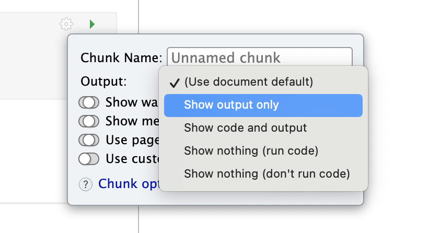Run the chunk with green play arrow
Screen dimensions: 440x233
[92, 24]
